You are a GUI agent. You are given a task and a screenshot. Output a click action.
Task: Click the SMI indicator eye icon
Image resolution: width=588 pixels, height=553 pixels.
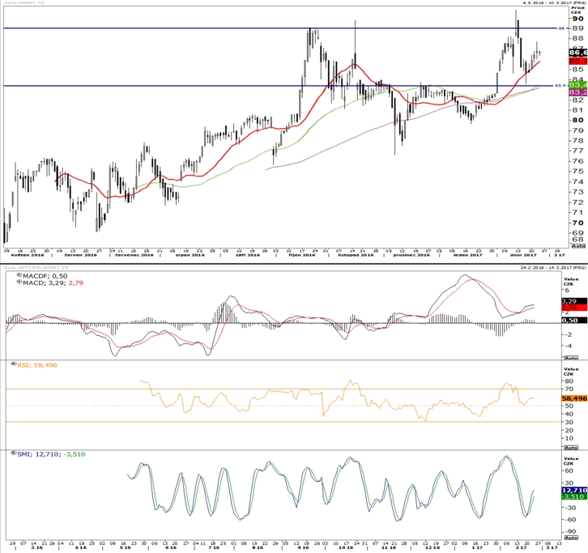(14, 453)
